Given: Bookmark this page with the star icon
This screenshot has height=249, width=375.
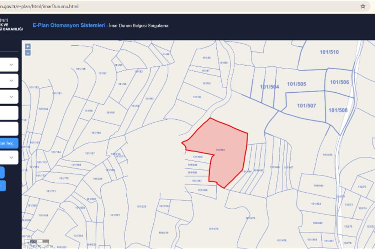Looking at the screenshot, I should 363,6.
